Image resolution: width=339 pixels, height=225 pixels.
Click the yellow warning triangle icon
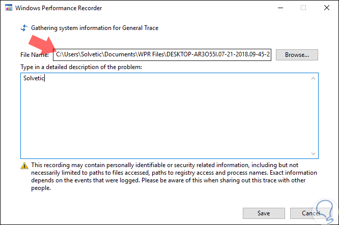(x=24, y=166)
